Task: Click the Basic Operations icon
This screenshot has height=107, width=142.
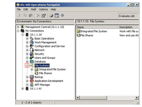Action: tap(32, 38)
